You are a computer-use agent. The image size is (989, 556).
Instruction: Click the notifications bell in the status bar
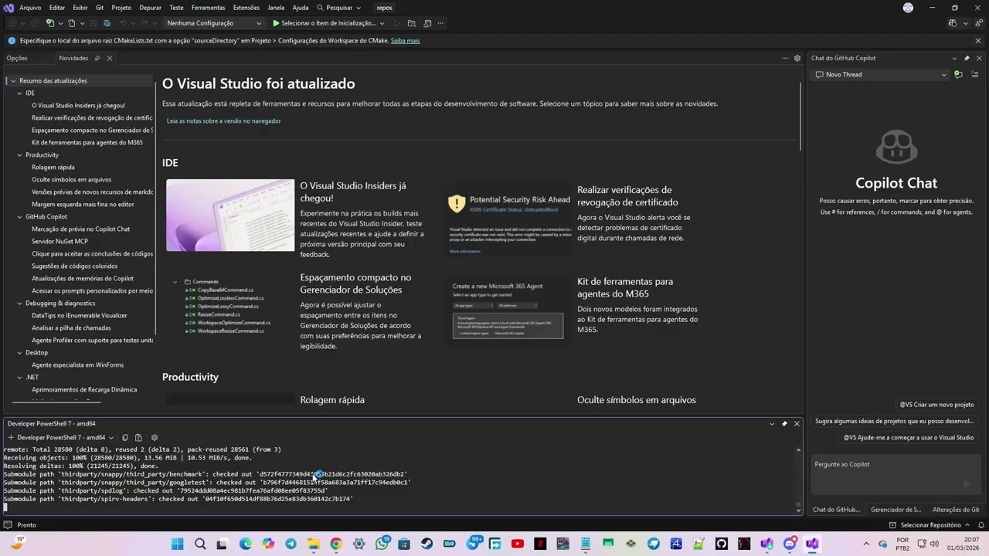click(x=981, y=524)
